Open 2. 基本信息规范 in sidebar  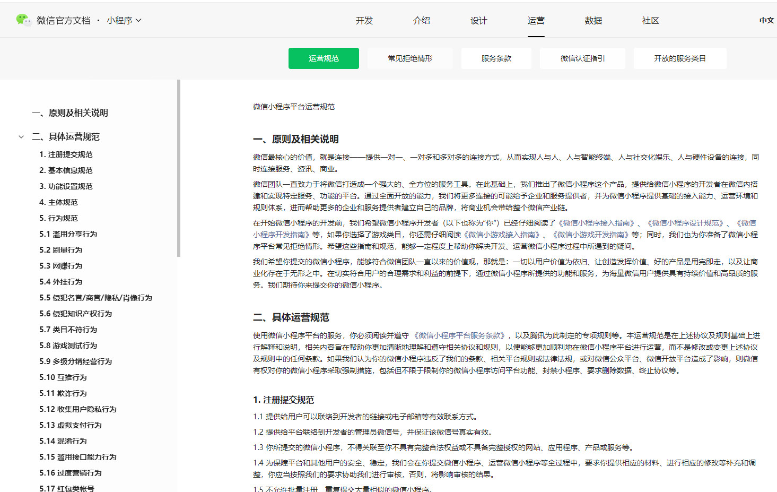(x=66, y=170)
